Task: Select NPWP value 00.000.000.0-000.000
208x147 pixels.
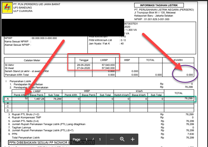Action: point(44,38)
